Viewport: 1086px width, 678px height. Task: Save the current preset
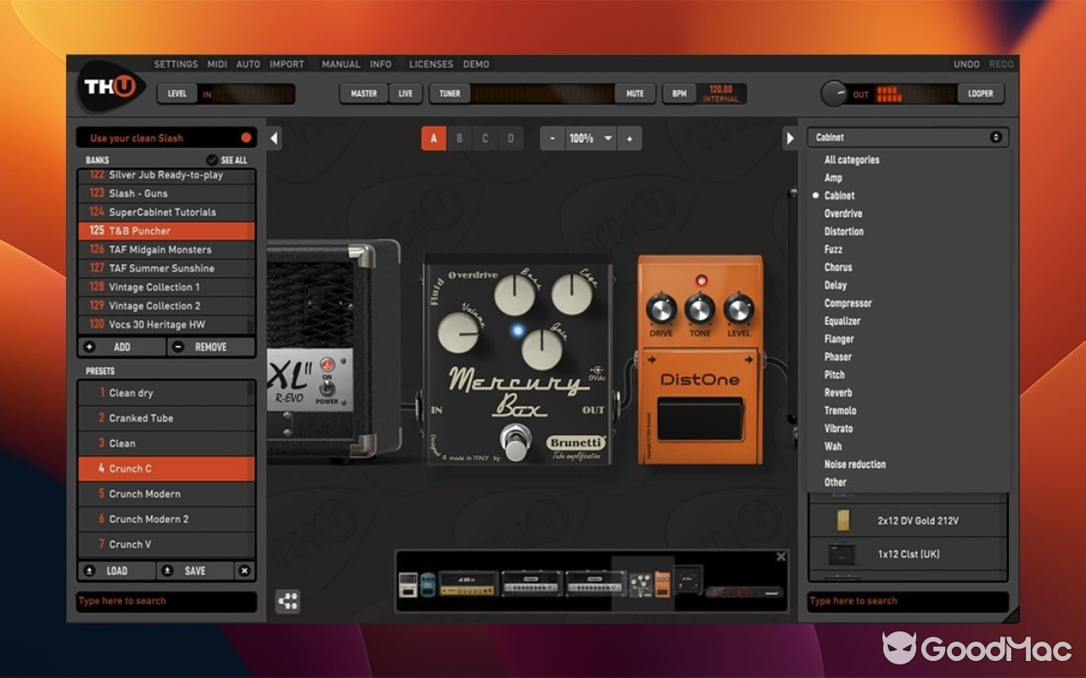(x=193, y=570)
